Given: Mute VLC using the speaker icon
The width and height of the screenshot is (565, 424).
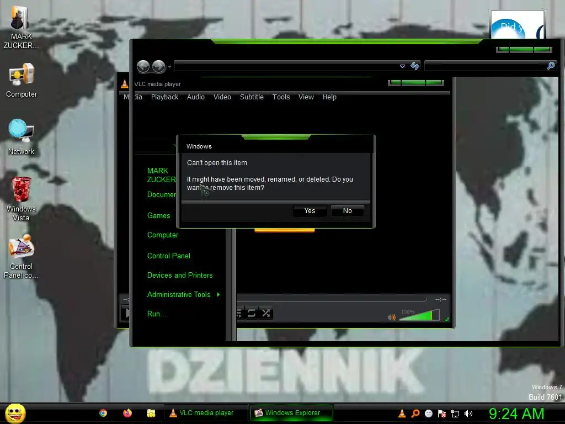Looking at the screenshot, I should pos(391,317).
